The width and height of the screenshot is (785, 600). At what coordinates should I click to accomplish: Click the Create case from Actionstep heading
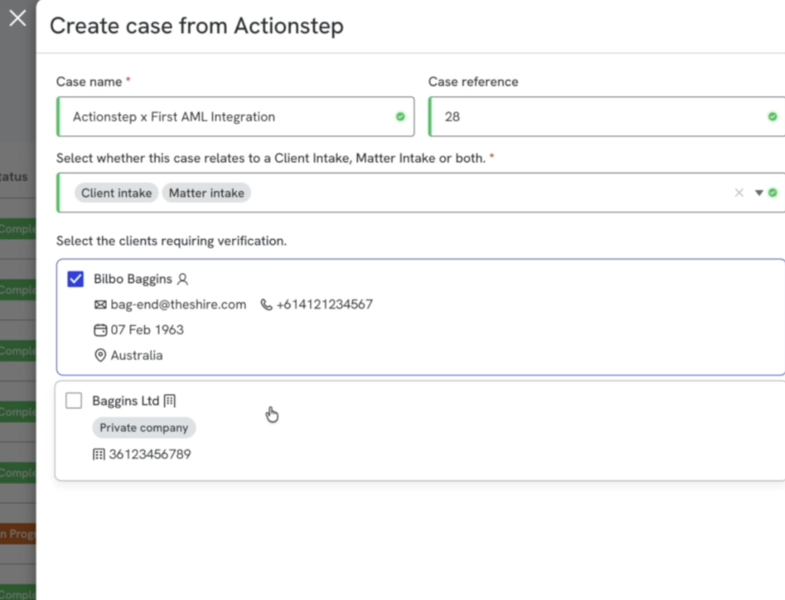pos(197,26)
